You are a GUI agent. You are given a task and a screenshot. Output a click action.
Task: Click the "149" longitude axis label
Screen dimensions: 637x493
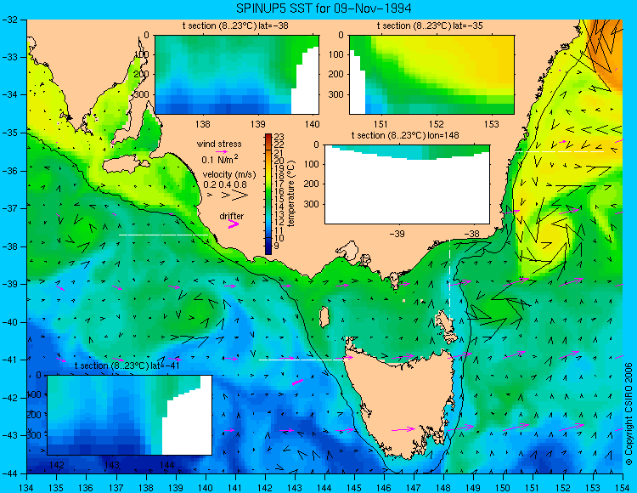[473, 488]
